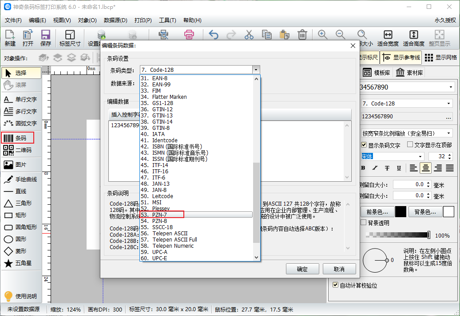Screen dimensions: 460x316
Task: Open the 数据源(D) menu
Action: click(x=115, y=20)
